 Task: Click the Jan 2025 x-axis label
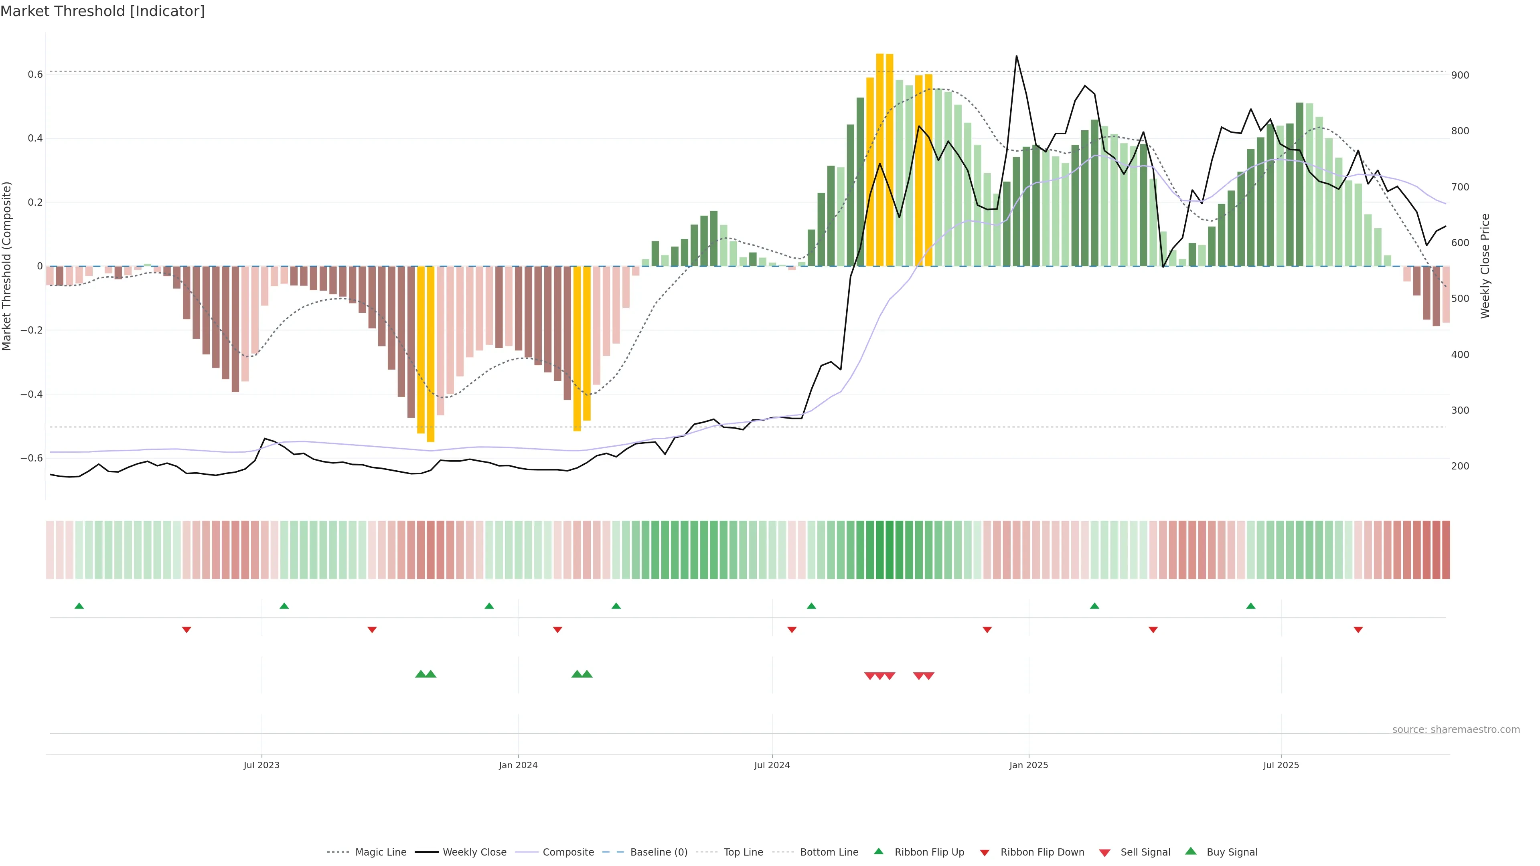pos(1028,765)
